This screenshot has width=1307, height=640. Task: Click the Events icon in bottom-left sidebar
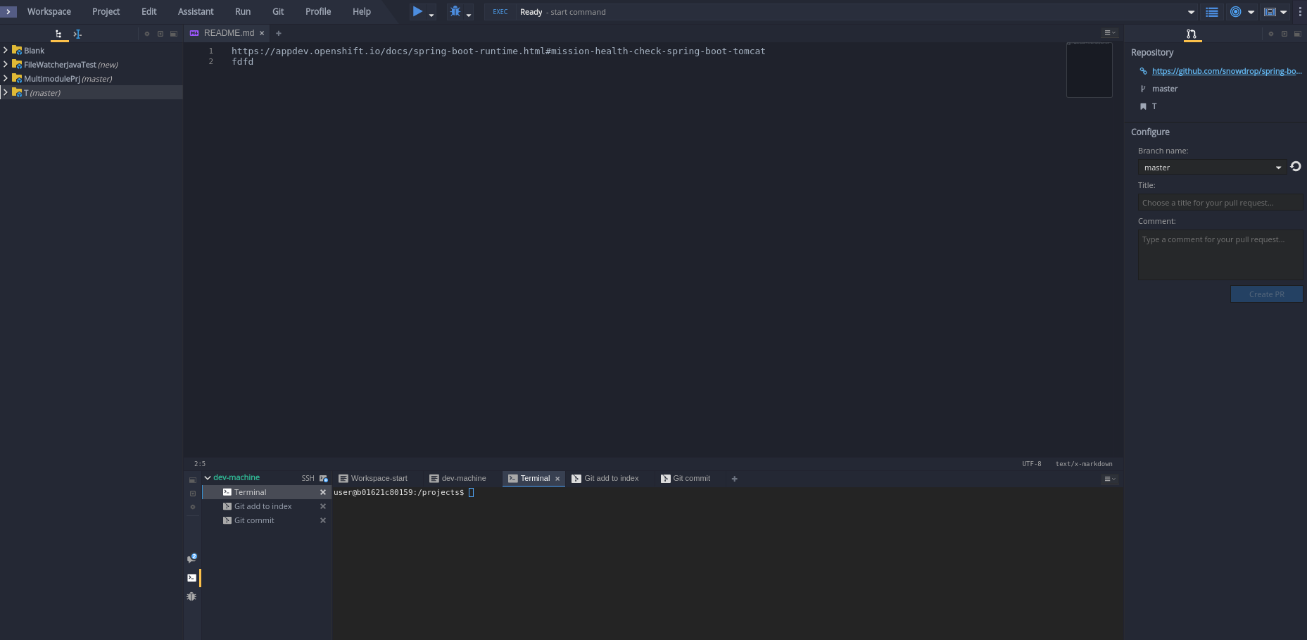(191, 558)
